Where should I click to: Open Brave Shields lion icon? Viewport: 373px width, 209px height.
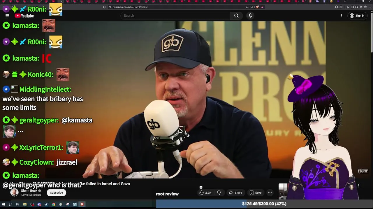[257, 7]
